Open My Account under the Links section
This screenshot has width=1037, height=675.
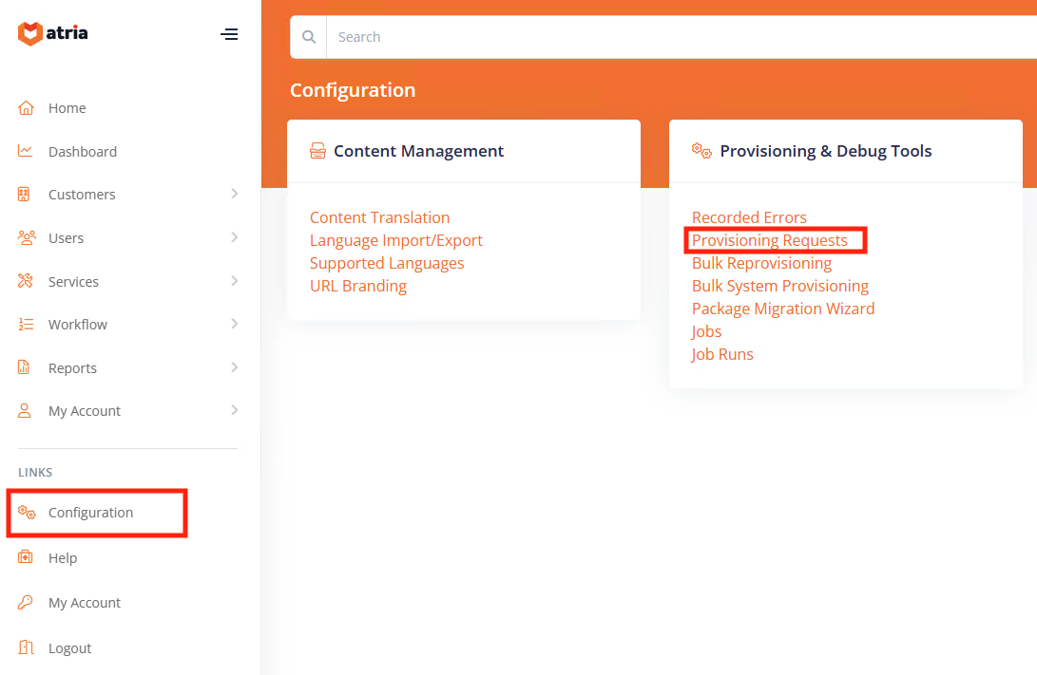pyautogui.click(x=84, y=603)
